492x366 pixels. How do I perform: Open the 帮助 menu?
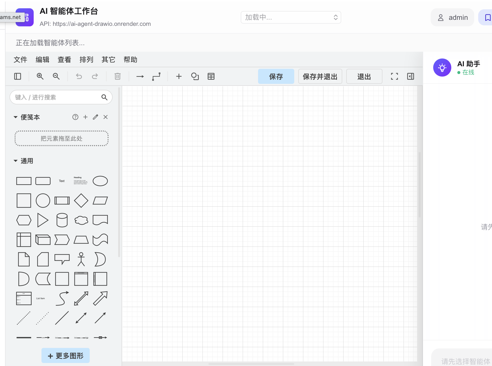130,59
